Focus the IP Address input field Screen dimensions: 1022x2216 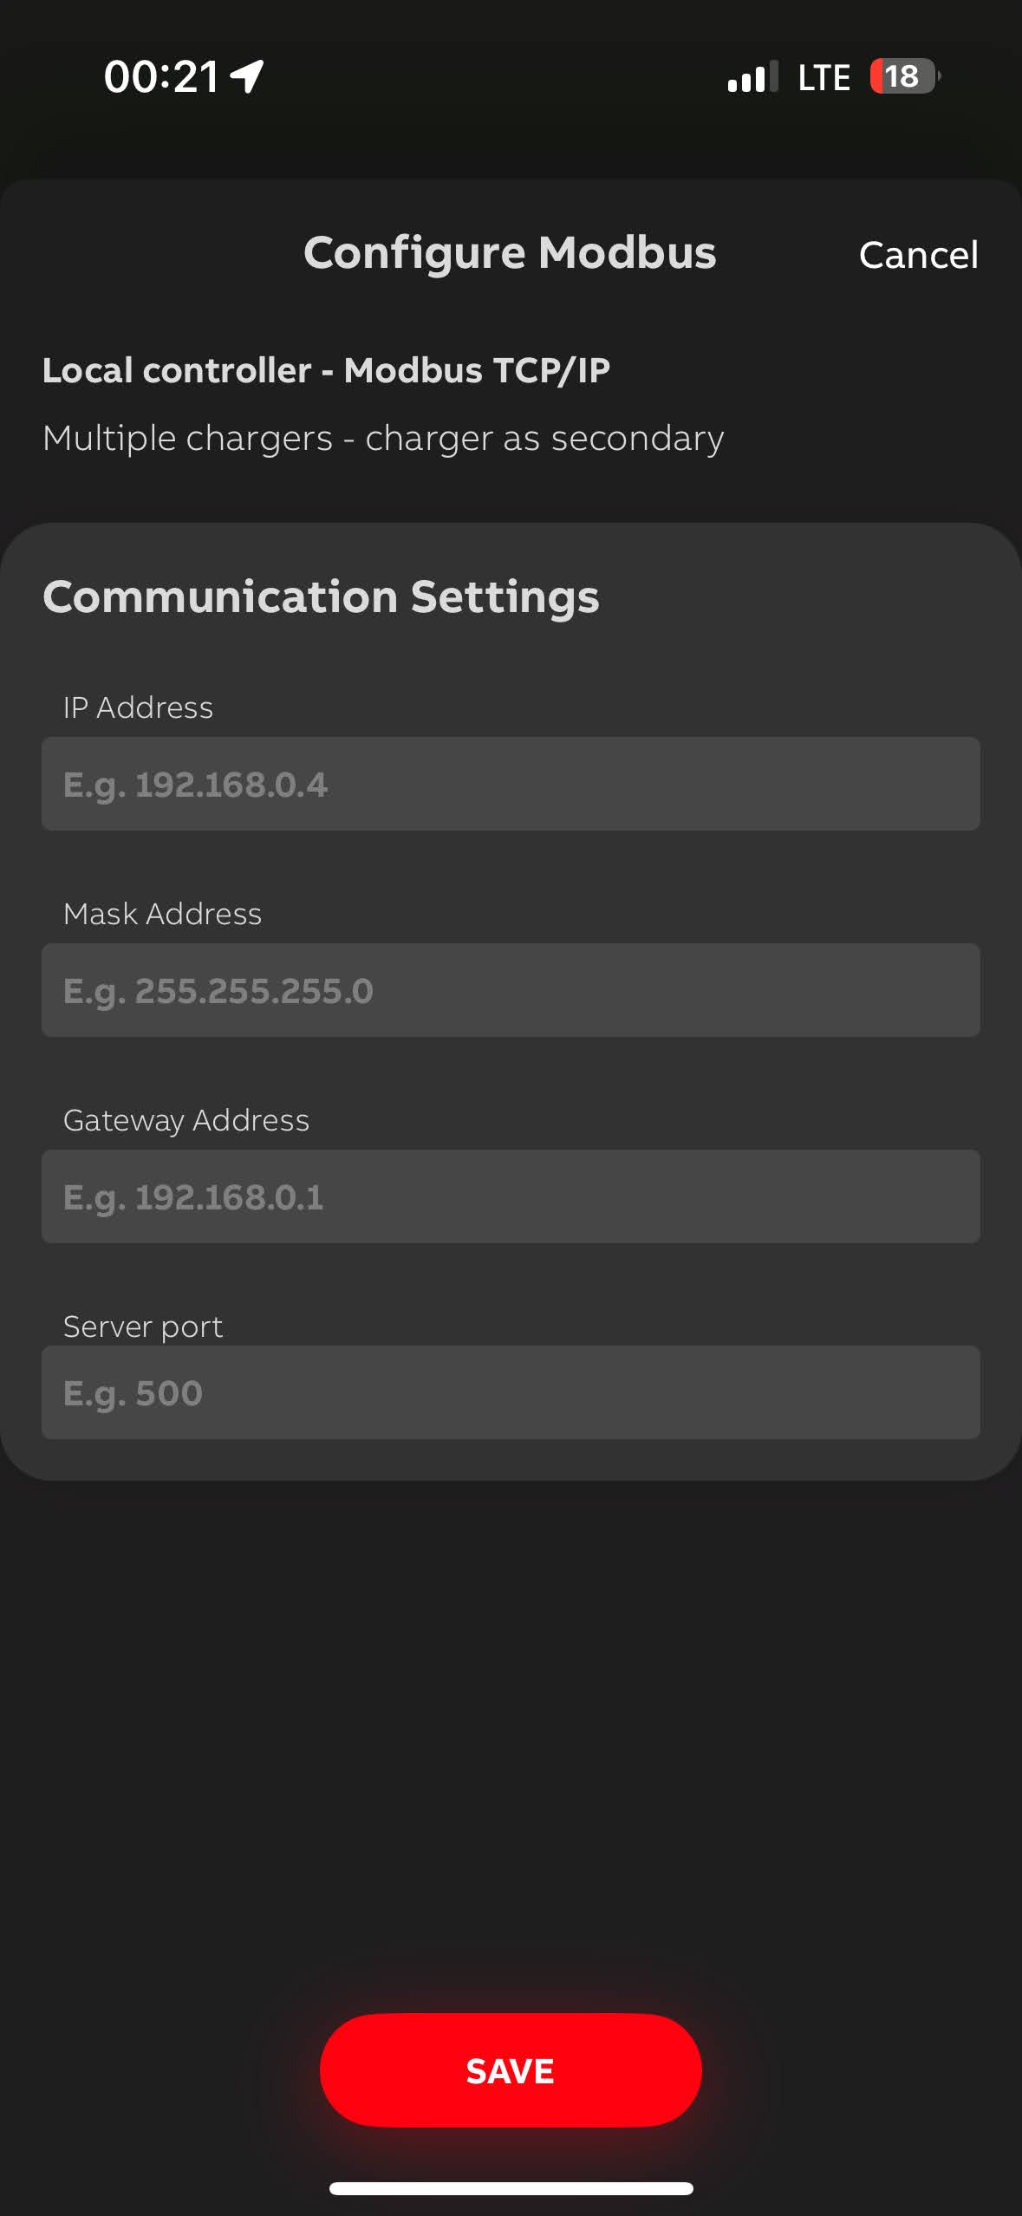(511, 784)
